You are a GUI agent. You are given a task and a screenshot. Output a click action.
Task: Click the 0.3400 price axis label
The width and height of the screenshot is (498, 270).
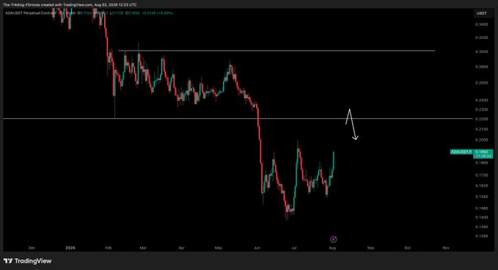[x=481, y=24]
